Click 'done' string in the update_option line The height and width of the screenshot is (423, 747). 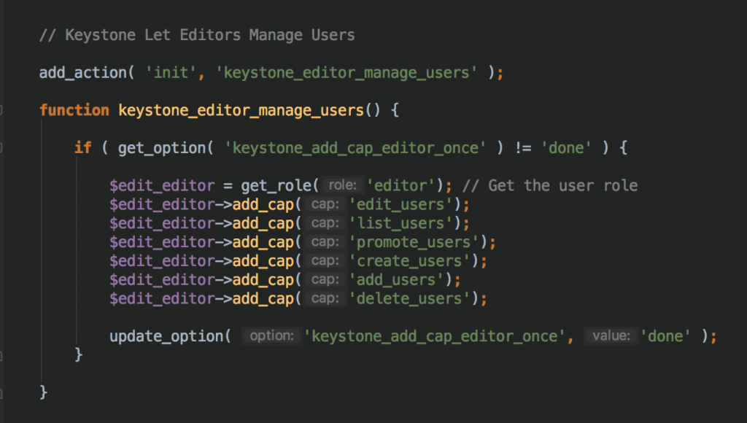pos(665,336)
